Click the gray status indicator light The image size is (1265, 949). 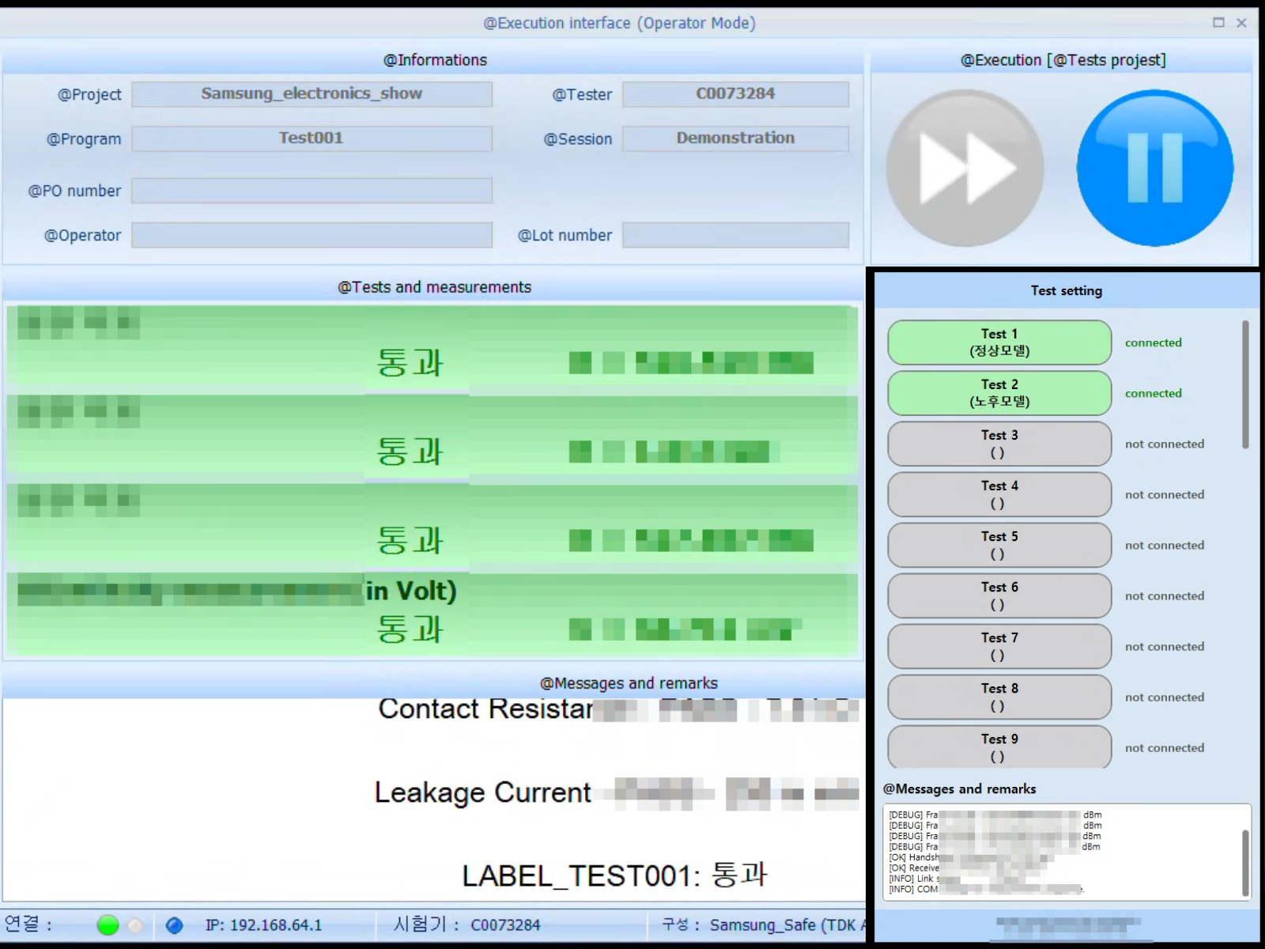point(136,924)
